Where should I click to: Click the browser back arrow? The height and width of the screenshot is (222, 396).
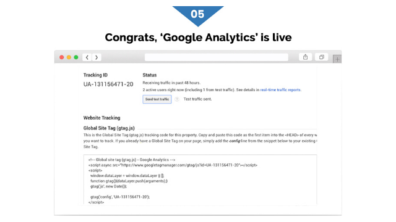(87, 57)
